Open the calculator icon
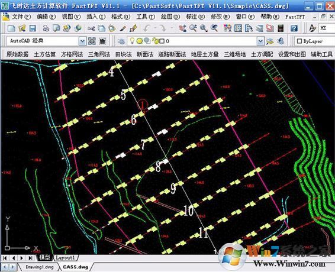 281,28
